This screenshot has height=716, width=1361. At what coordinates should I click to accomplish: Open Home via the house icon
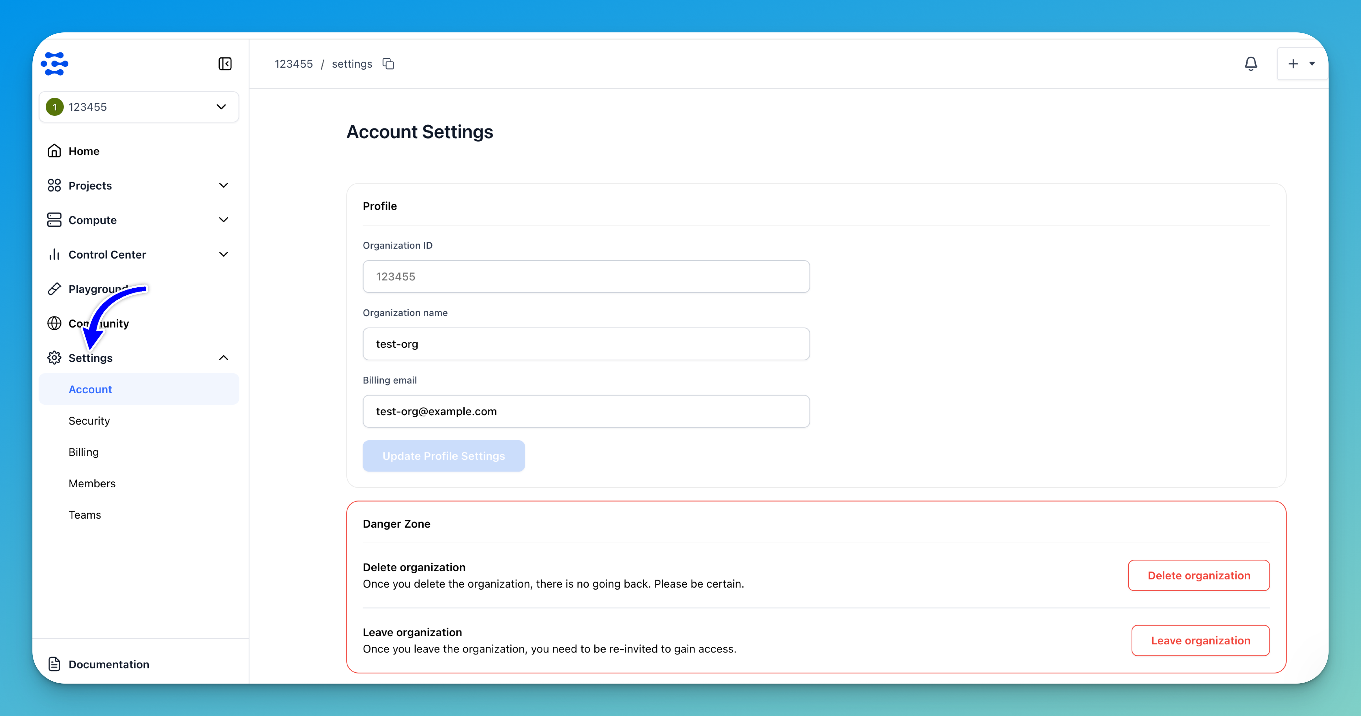click(54, 151)
